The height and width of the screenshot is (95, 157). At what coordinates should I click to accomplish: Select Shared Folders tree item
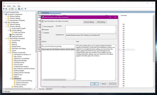[x=16, y=47]
